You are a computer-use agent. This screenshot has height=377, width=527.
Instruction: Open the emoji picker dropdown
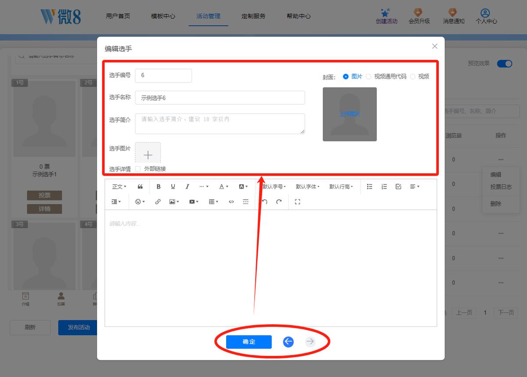pyautogui.click(x=140, y=201)
